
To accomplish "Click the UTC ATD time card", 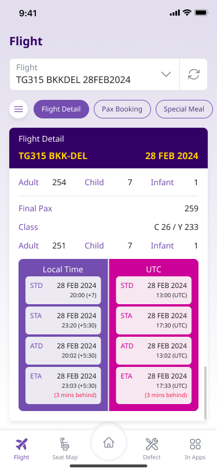I will 154,351.
